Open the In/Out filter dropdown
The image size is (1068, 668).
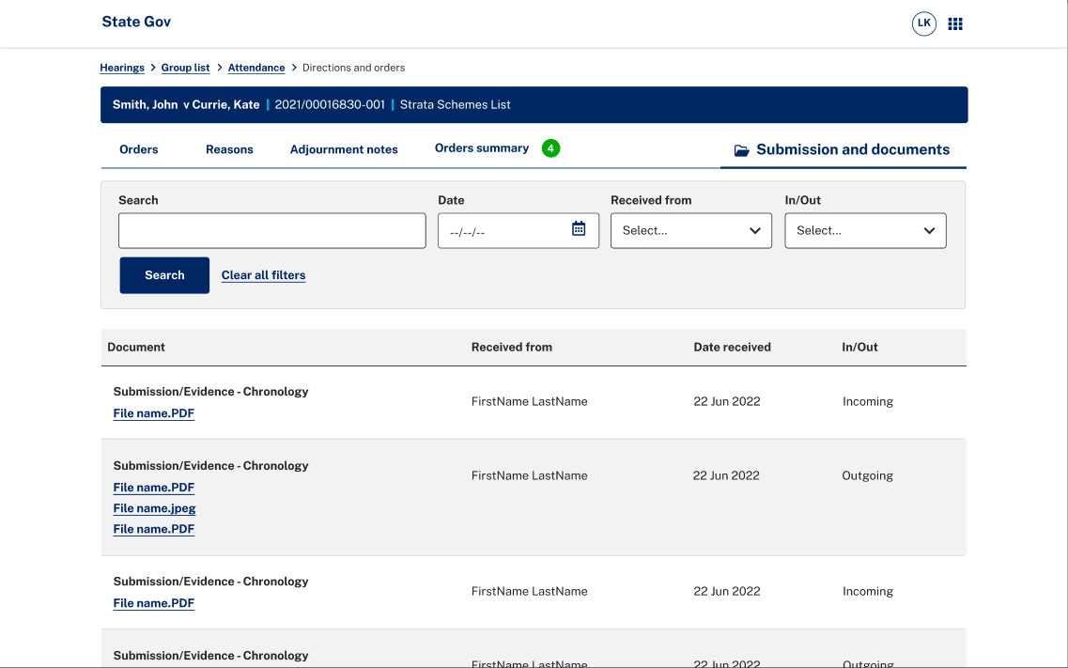tap(866, 231)
